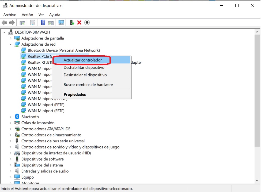Click the show/hide console tree icon
The width and height of the screenshot is (261, 192).
tap(22, 23)
